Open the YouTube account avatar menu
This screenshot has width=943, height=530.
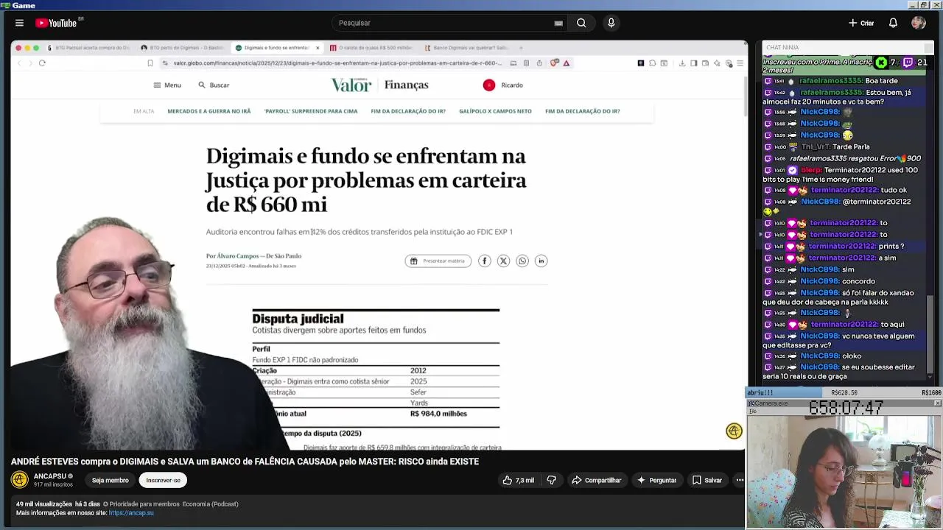pyautogui.click(x=918, y=23)
